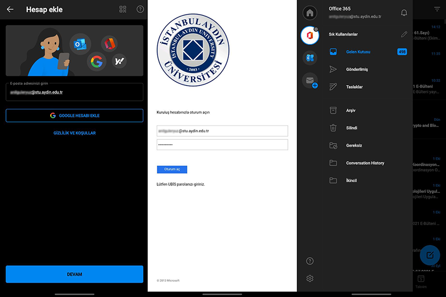Click the e-posta adresinizi girin field
Image resolution: width=446 pixels, height=297 pixels.
tap(74, 92)
